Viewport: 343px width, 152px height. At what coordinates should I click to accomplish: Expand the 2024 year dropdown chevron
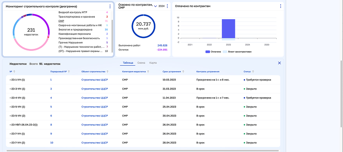tap(156, 6)
